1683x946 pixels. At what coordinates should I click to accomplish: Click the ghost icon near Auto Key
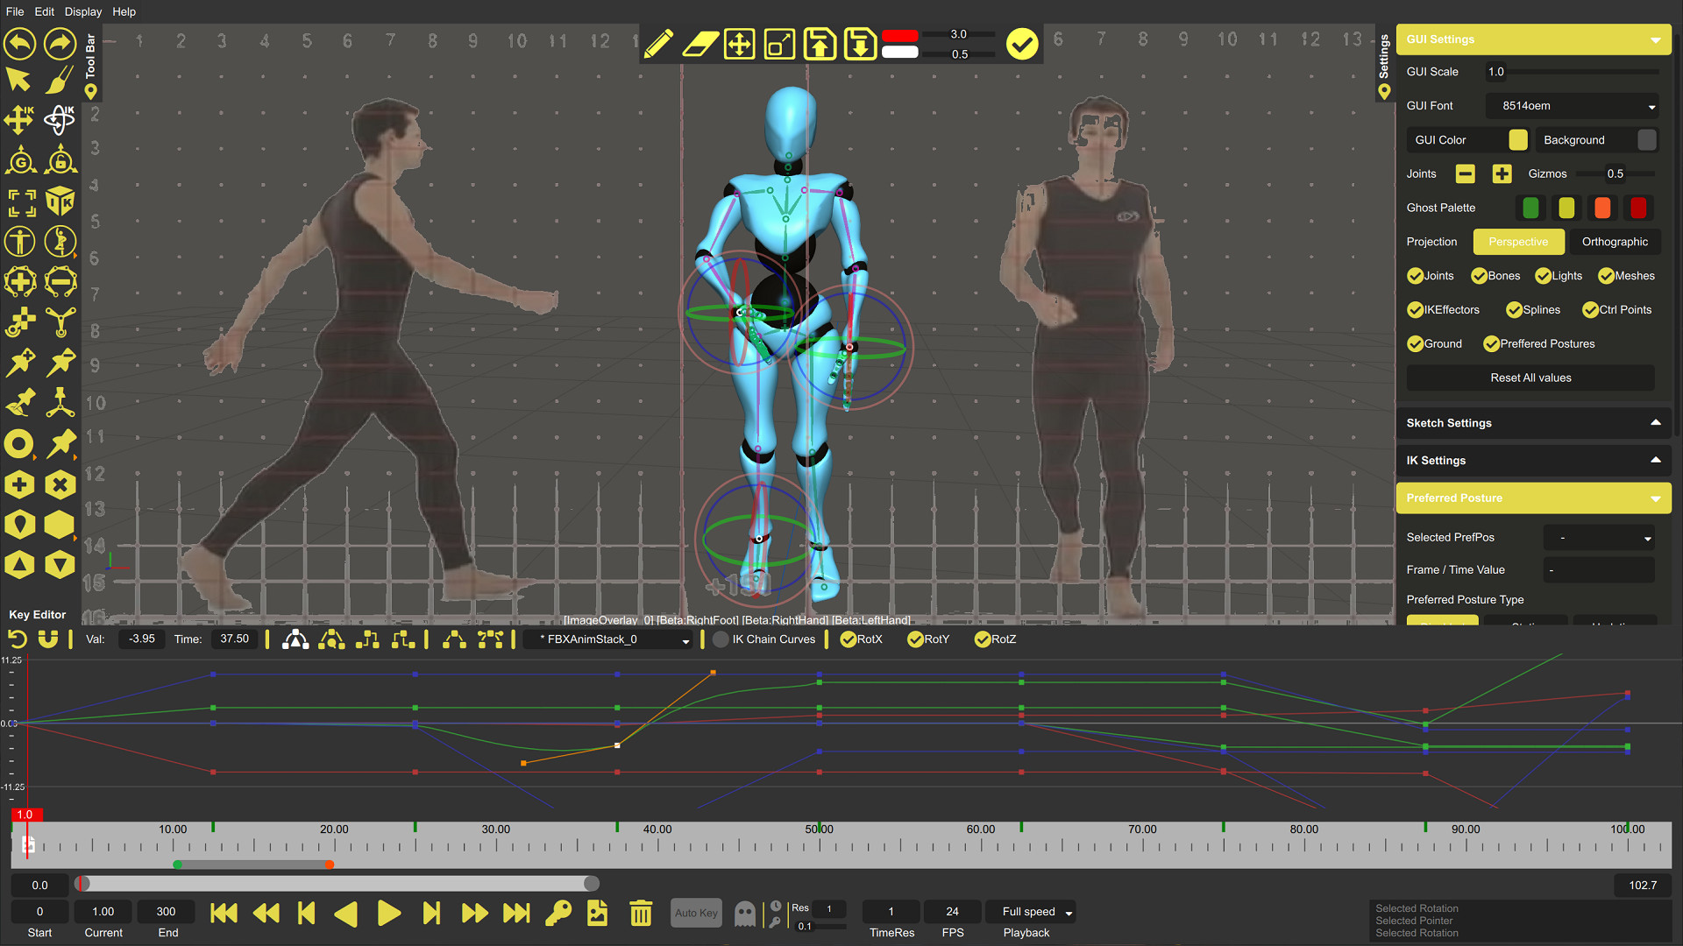pyautogui.click(x=744, y=913)
